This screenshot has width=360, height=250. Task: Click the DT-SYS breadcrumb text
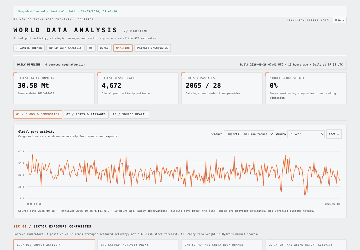click(19, 19)
